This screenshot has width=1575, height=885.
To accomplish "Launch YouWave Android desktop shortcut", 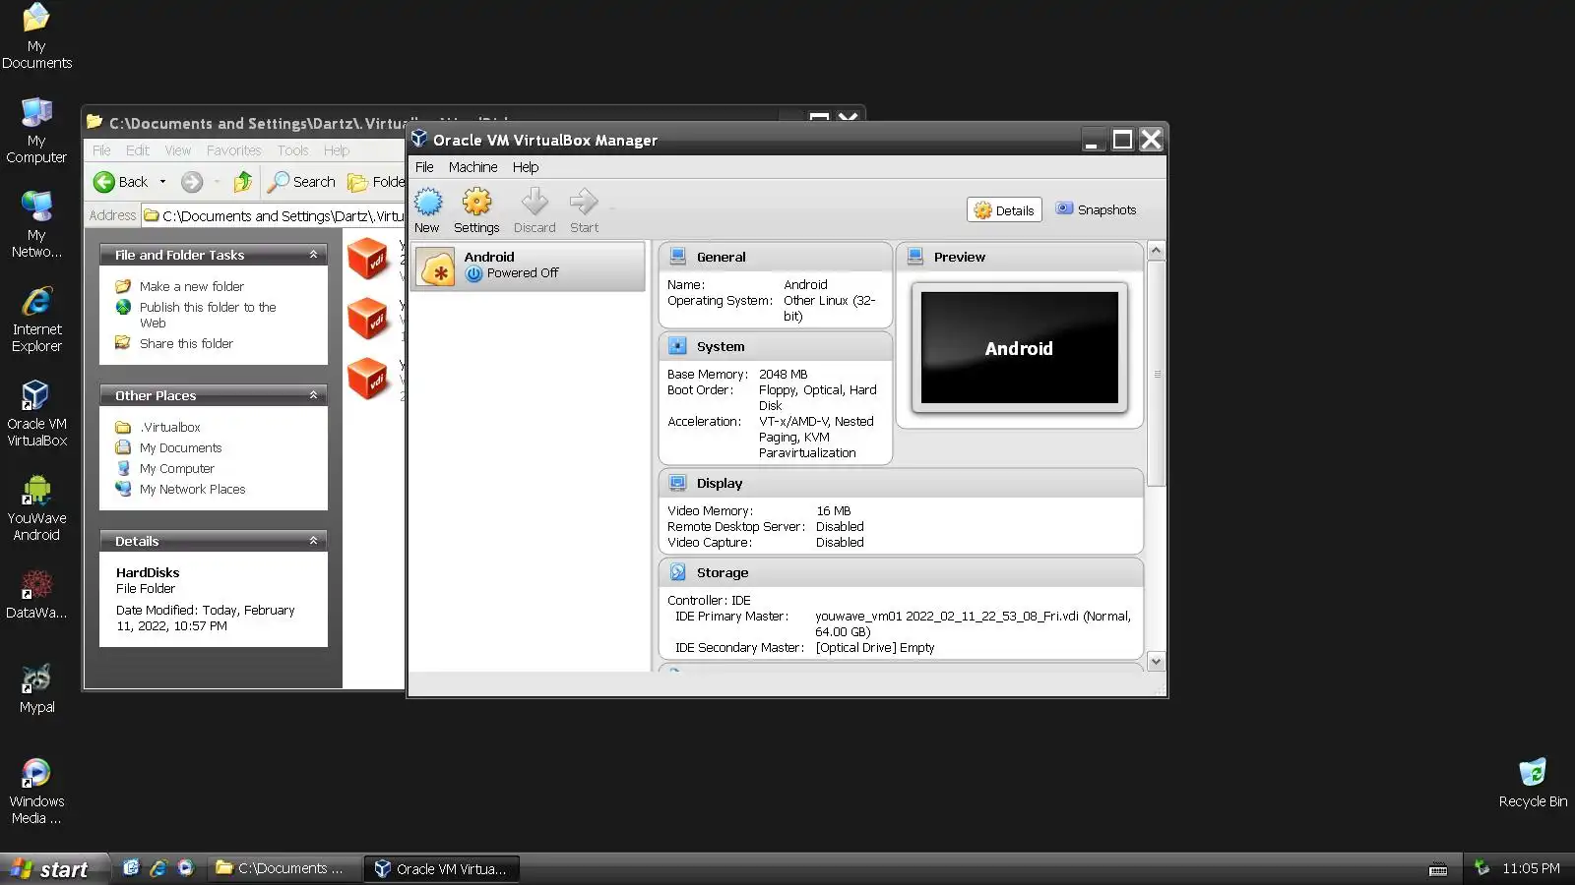I will 36,508.
